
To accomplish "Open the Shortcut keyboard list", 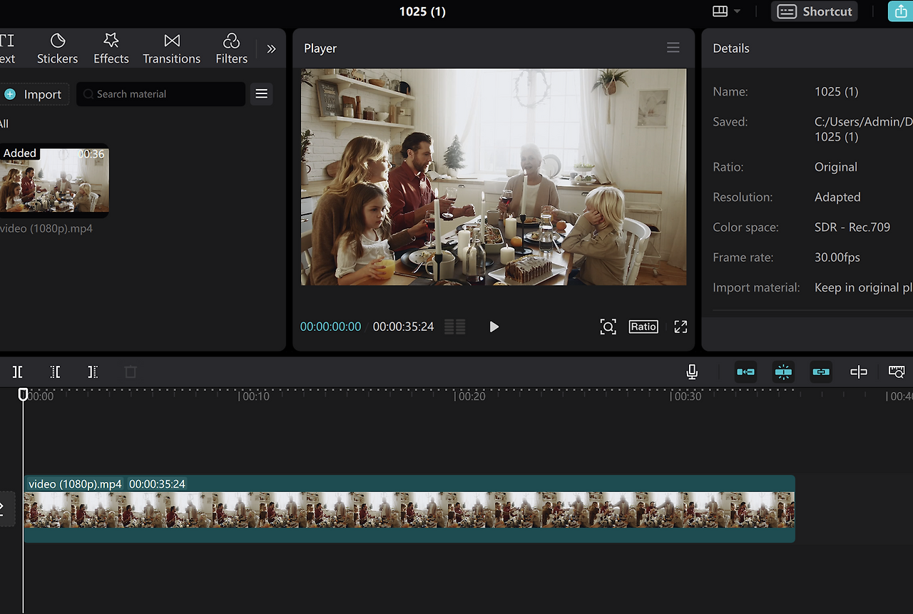I will click(x=815, y=11).
